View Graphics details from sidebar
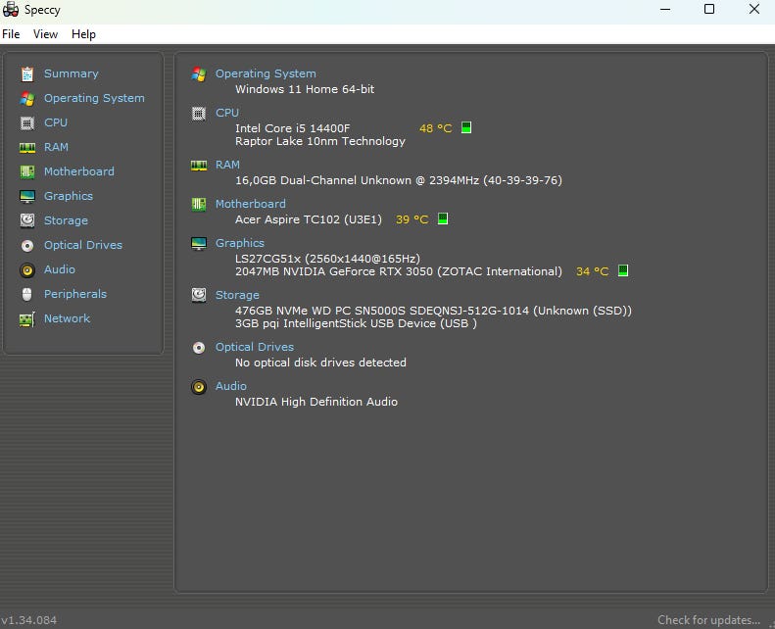775x629 pixels. pyautogui.click(x=69, y=196)
